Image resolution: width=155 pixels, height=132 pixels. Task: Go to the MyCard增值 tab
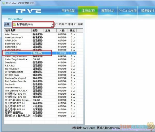coord(127,11)
